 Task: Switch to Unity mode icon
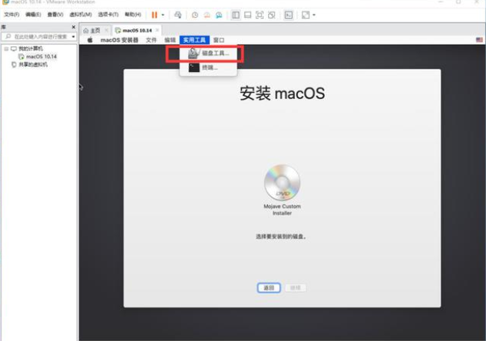tap(272, 15)
